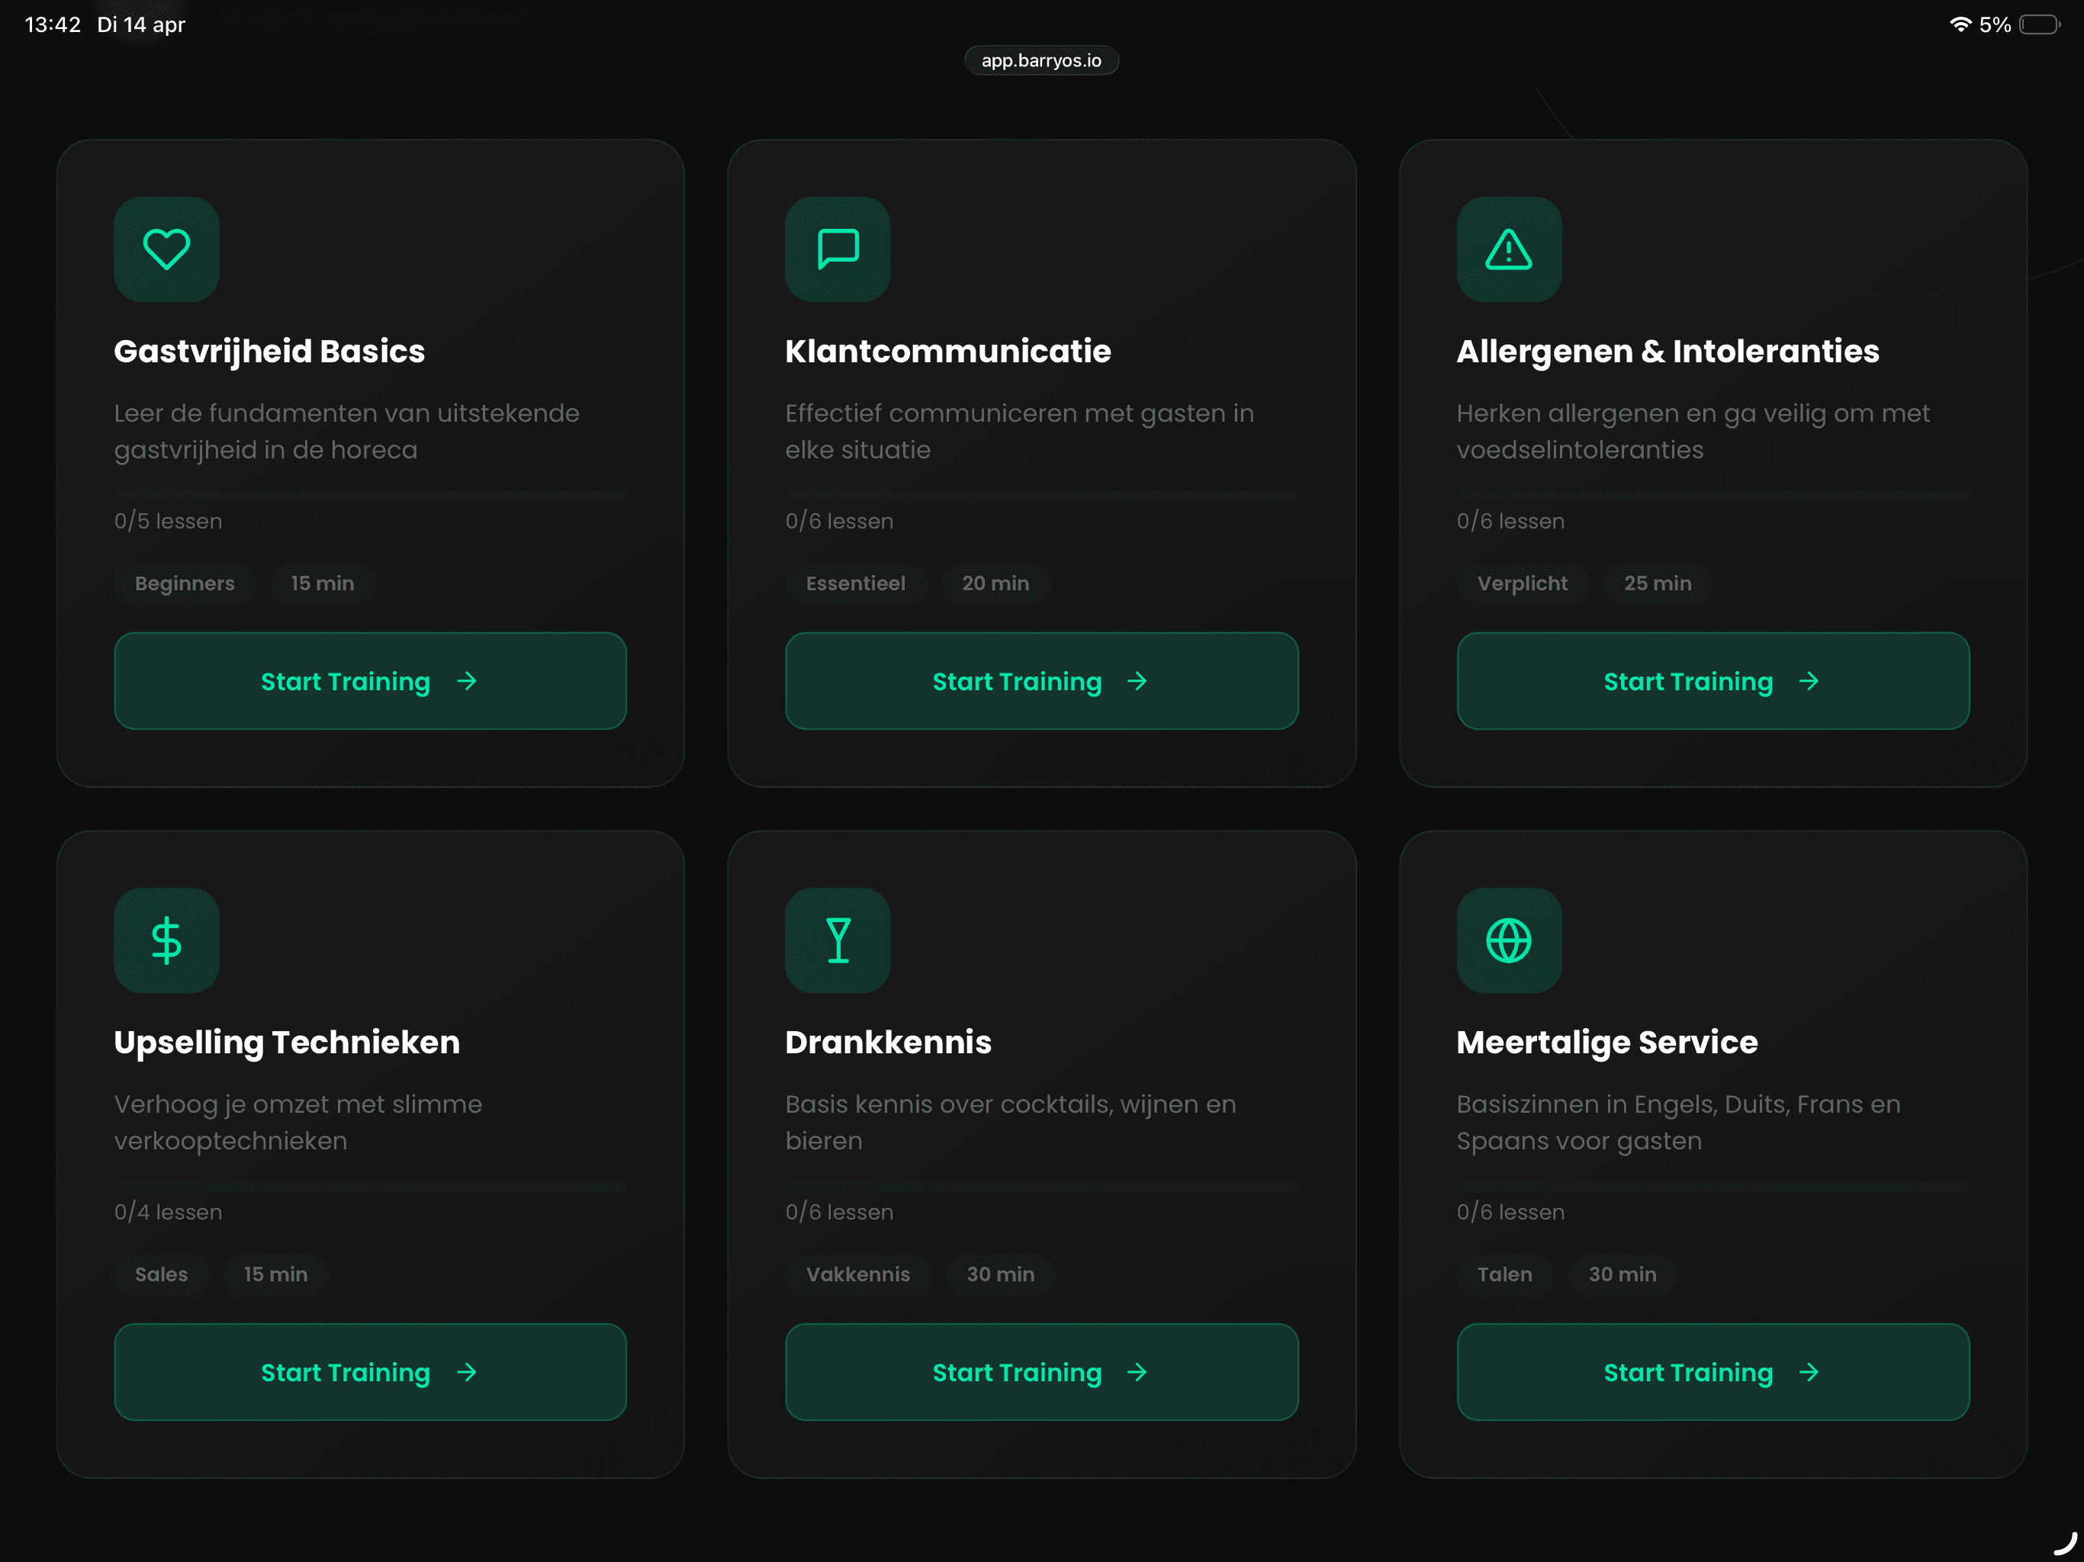Click the warning triangle icon on Allergenen

click(1508, 249)
